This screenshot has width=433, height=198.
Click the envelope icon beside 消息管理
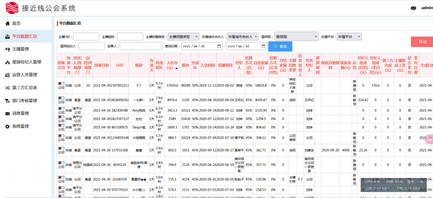pos(8,113)
